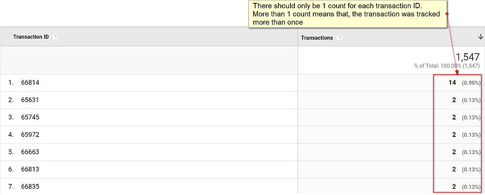Open transaction ID 65745

pos(30,117)
